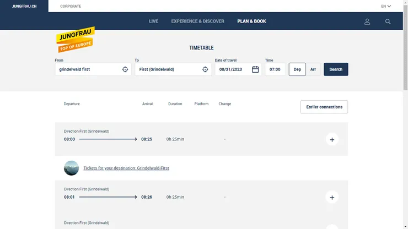Click the Platform column header
408x229 pixels.
point(201,103)
